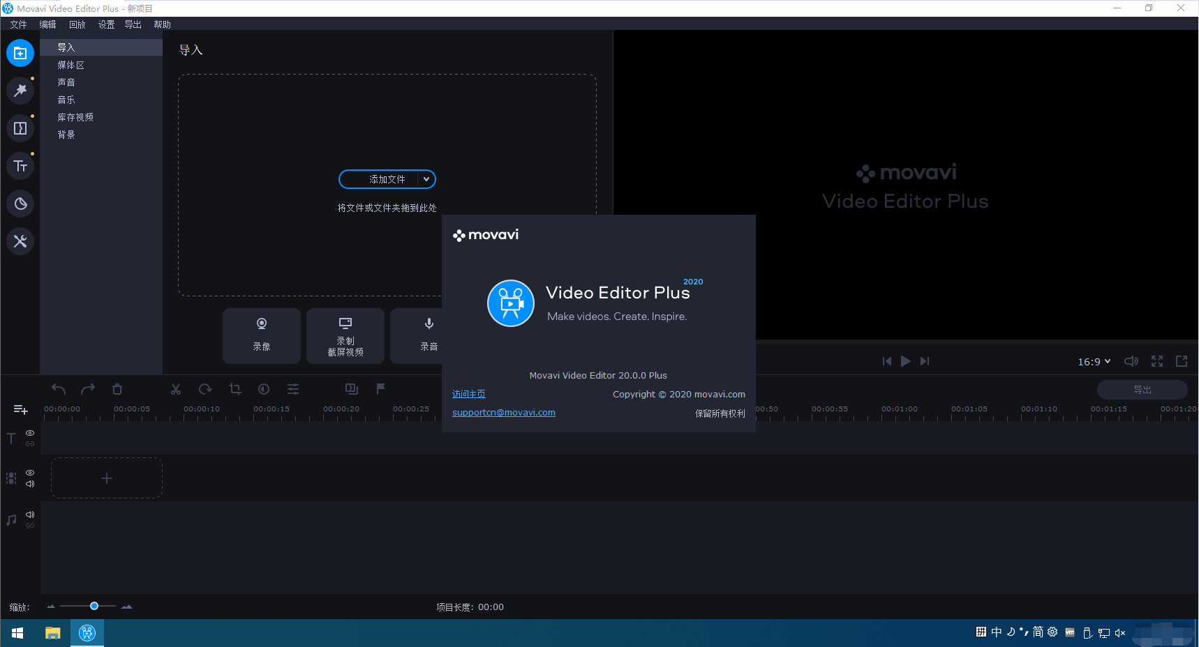
Task: Adjust the timeline zoom slider handle
Action: tap(94, 606)
